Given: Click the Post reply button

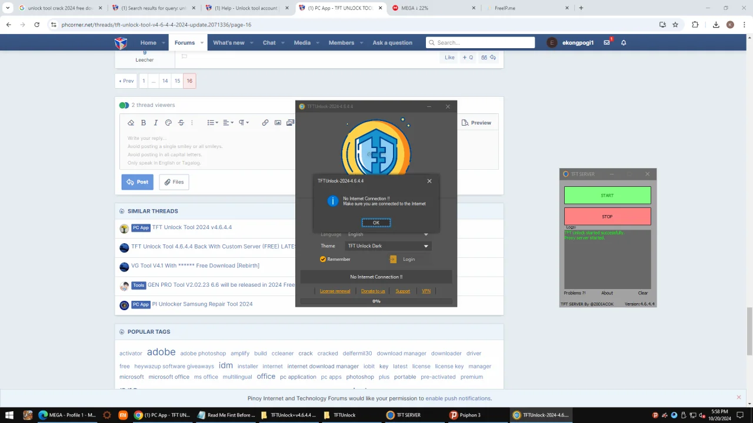Looking at the screenshot, I should (138, 182).
